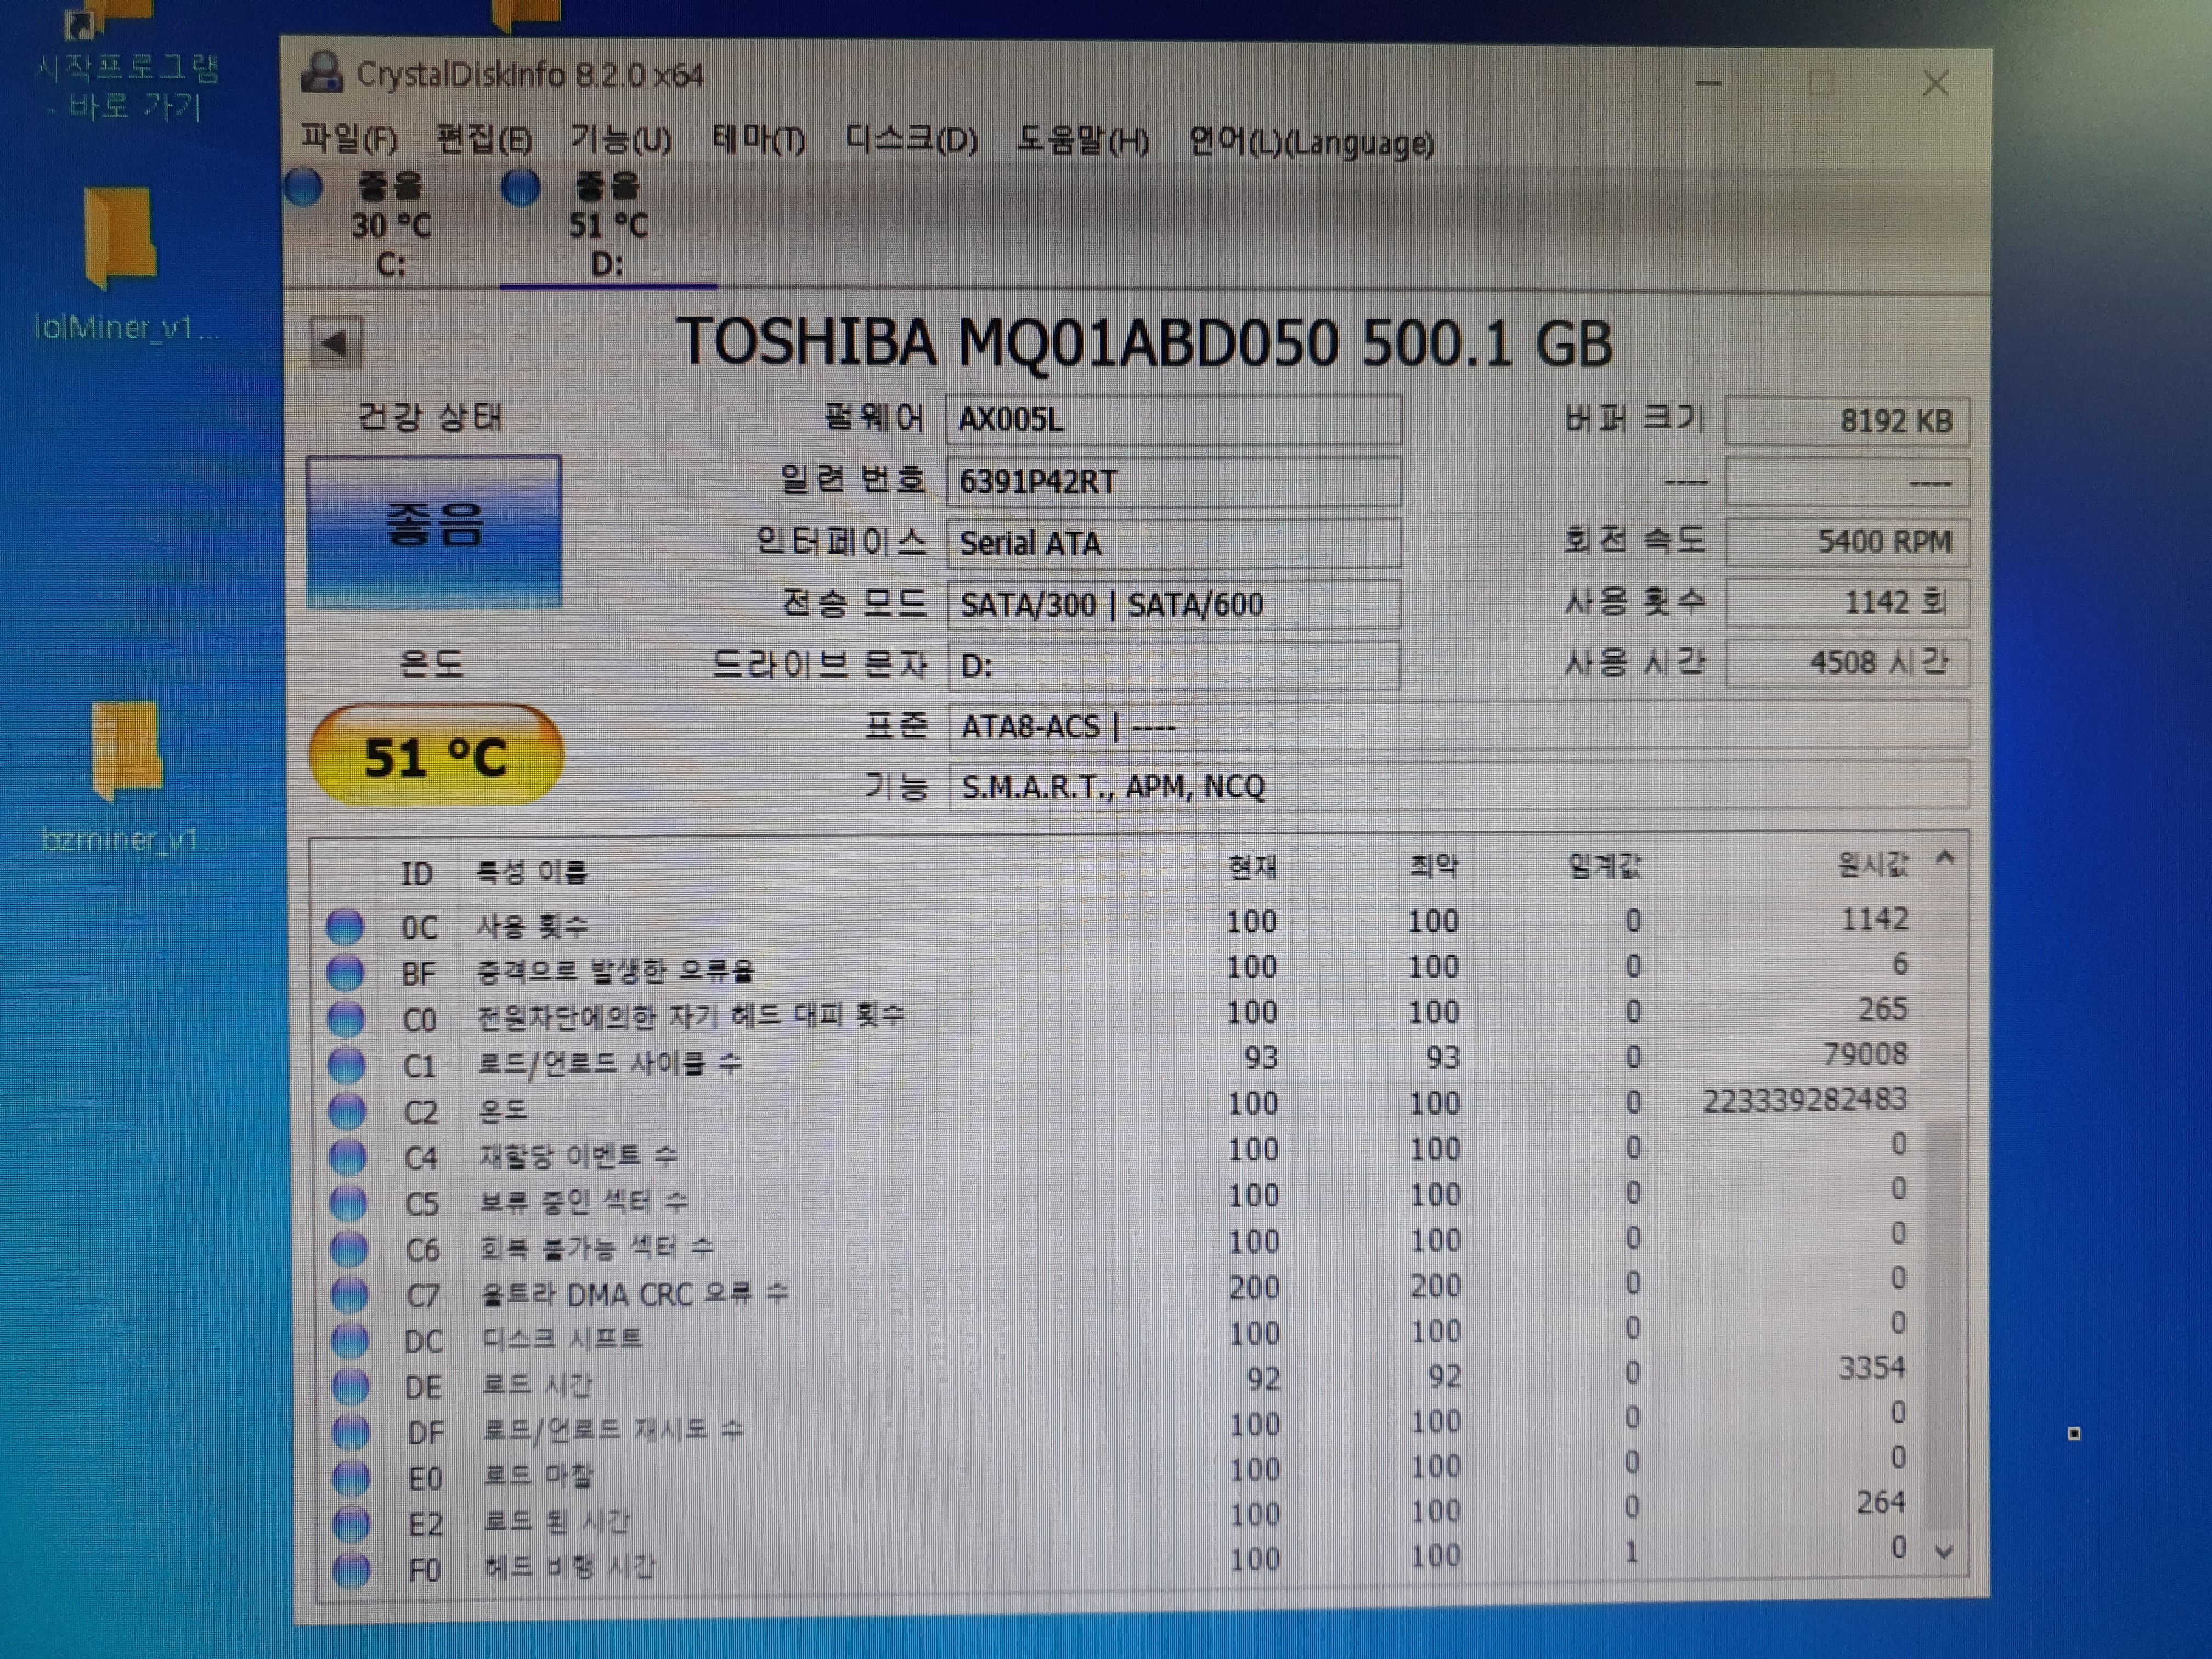Click the status dot of row DC

pyautogui.click(x=350, y=1340)
